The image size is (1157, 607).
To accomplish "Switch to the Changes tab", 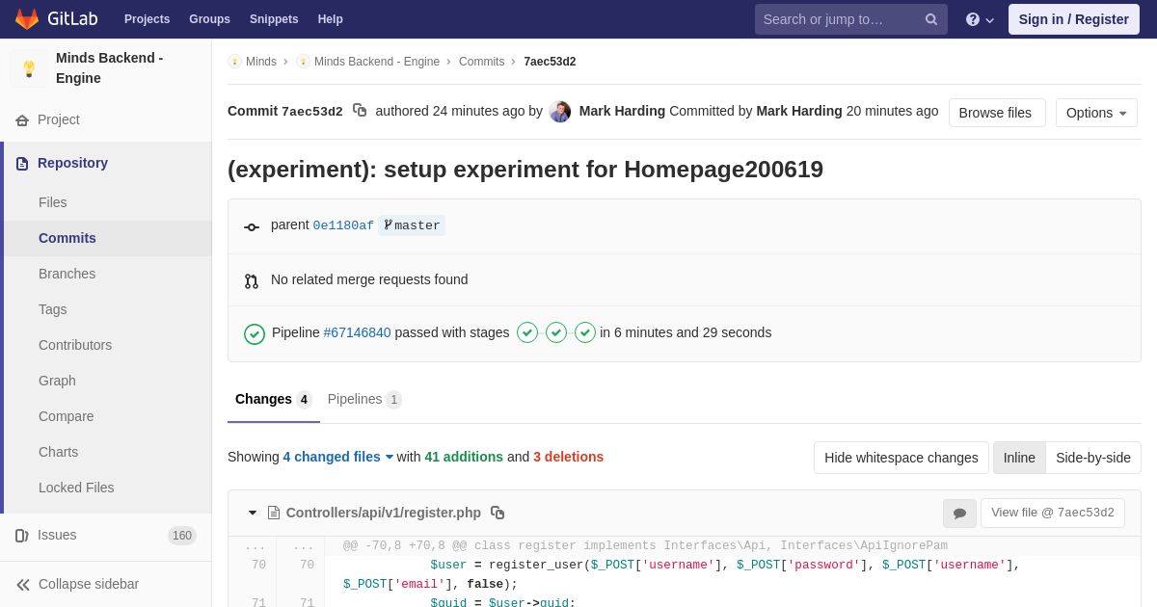I will click(274, 399).
